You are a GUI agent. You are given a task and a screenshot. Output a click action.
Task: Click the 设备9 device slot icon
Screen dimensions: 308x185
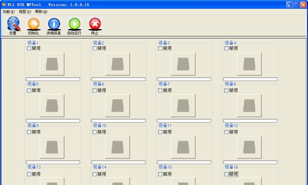52,147
